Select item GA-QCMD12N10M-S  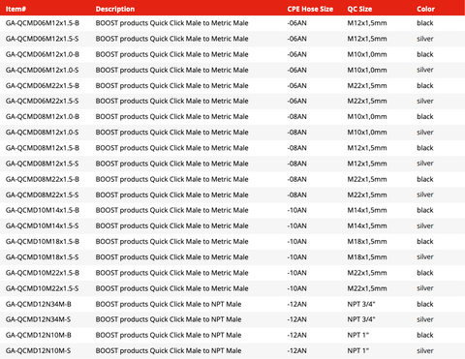[x=38, y=350]
